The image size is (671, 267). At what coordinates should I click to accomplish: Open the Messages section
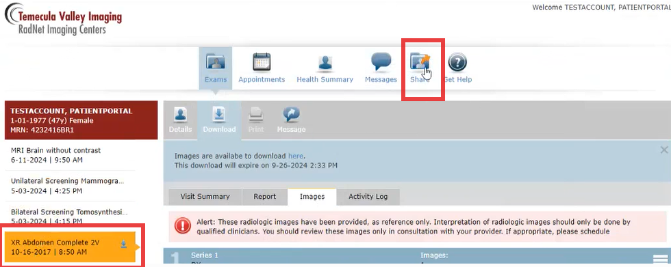click(x=381, y=68)
